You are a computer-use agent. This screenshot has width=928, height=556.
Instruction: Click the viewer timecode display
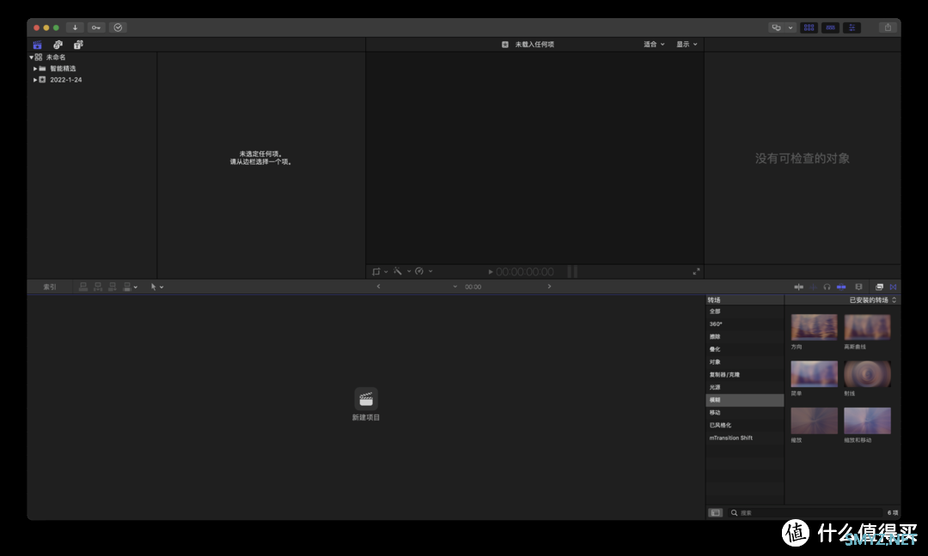[525, 272]
